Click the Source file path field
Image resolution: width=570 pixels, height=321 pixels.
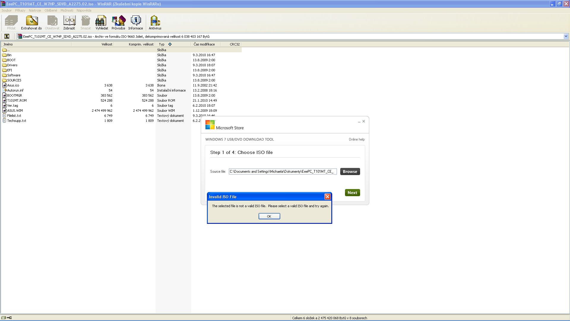pyautogui.click(x=283, y=171)
